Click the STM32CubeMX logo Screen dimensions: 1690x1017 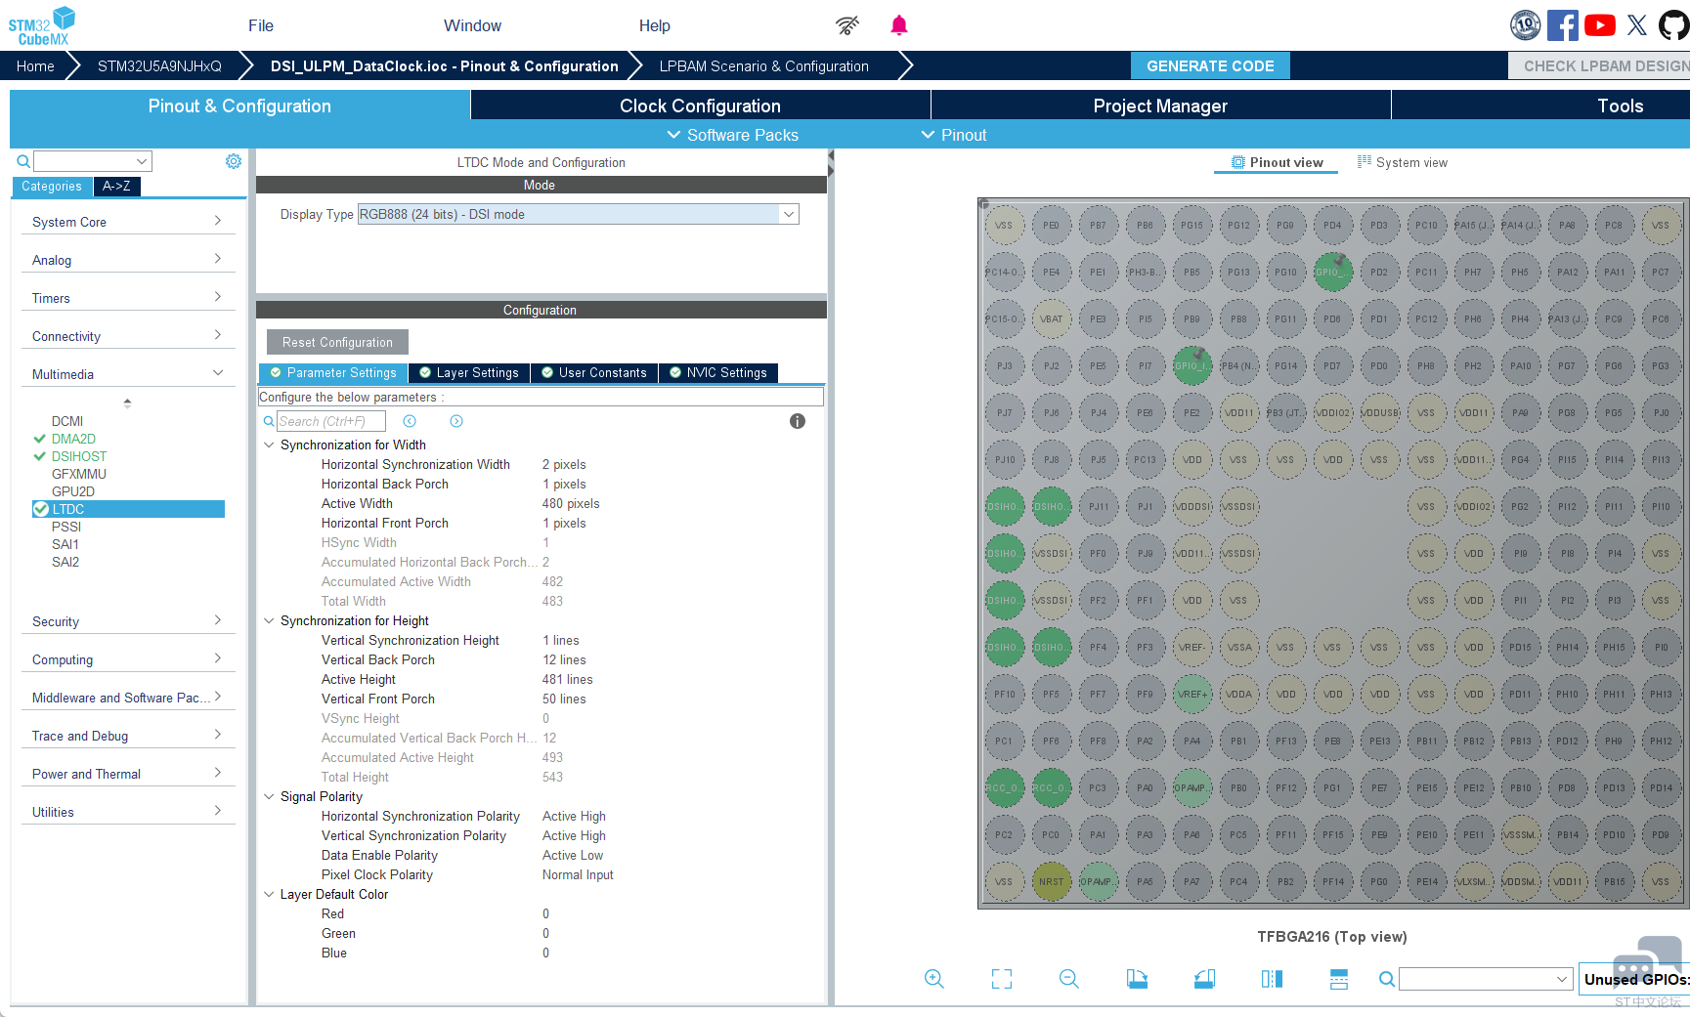(42, 25)
